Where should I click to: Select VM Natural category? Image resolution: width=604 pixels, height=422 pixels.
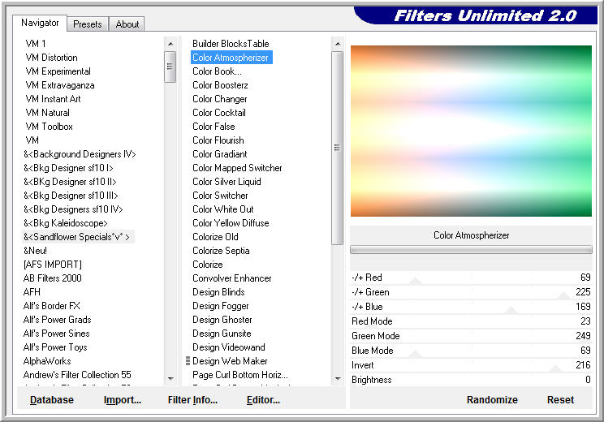(x=47, y=113)
